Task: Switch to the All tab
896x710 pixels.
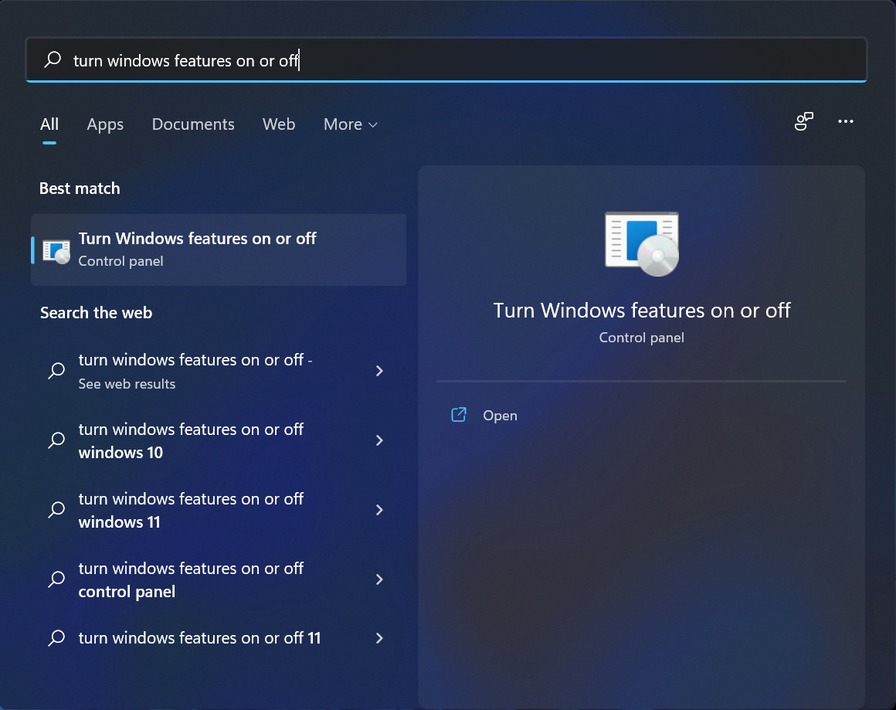Action: [x=49, y=124]
